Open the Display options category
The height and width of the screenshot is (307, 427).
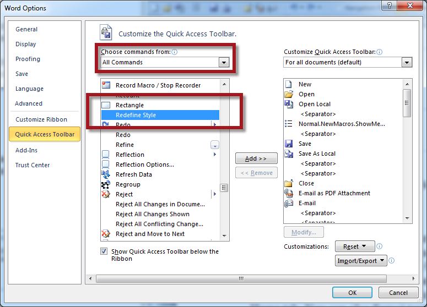coord(25,44)
